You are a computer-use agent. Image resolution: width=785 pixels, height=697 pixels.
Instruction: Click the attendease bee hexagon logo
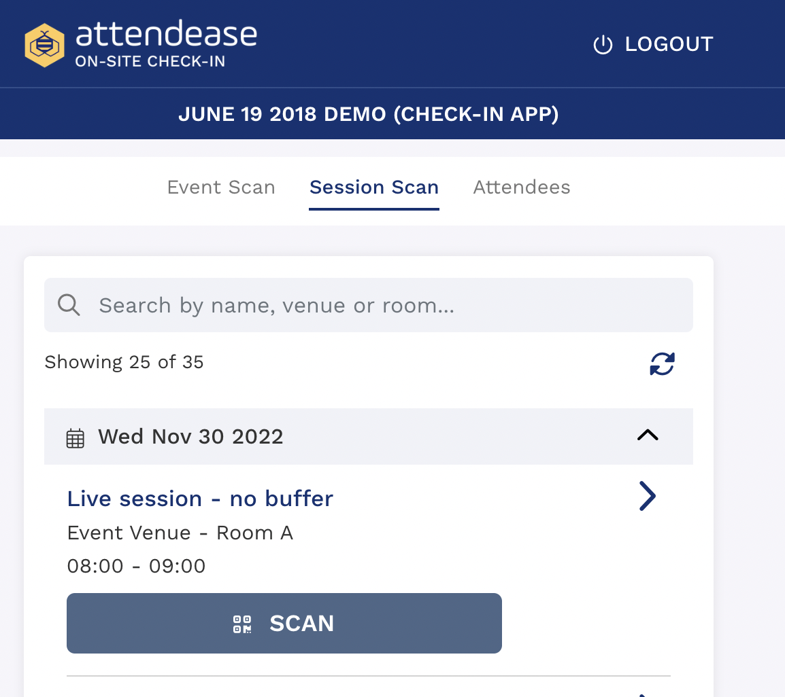tap(44, 43)
